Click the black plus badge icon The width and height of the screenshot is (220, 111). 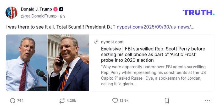click(61, 9)
